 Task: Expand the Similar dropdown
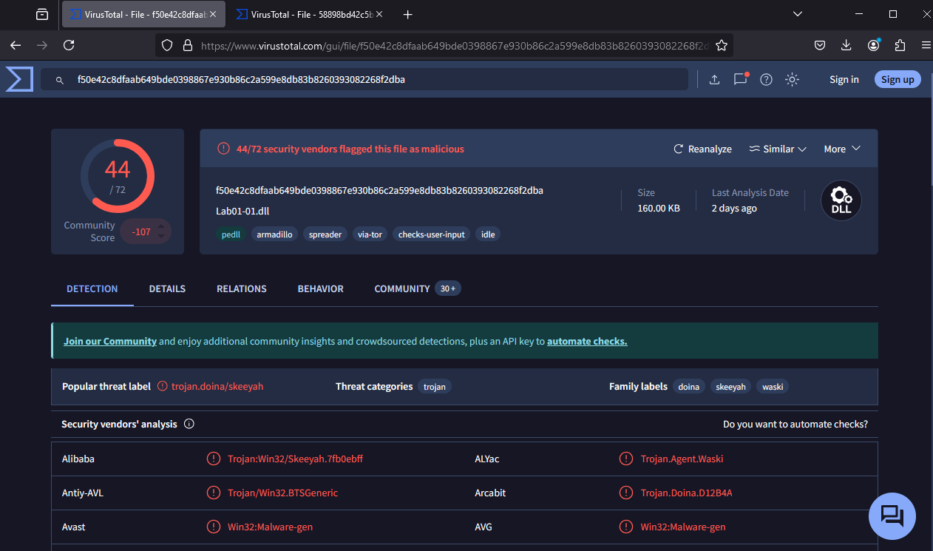778,149
